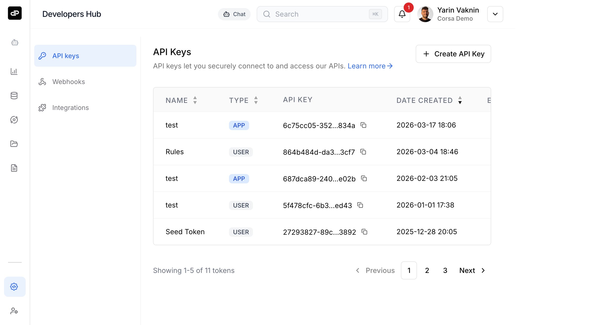Copy the 6c75cc05-352...834a API key
Screen dimensions: 611x325
click(x=363, y=125)
